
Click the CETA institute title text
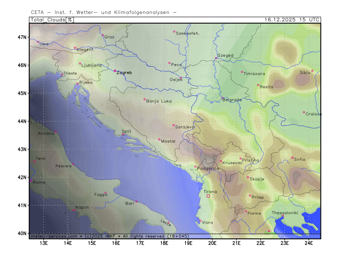click(104, 12)
